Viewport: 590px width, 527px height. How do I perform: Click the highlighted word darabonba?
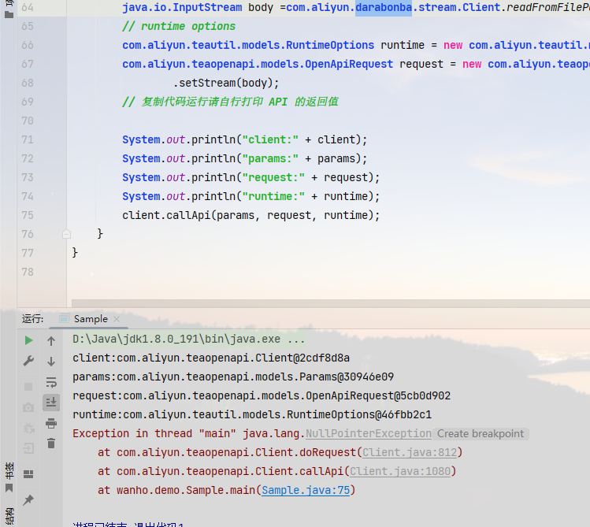pyautogui.click(x=384, y=7)
